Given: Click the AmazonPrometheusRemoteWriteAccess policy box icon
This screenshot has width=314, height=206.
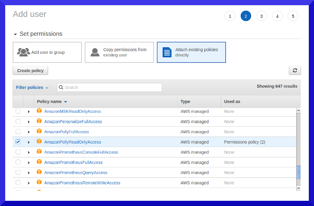Looking at the screenshot, I should click(x=39, y=183).
